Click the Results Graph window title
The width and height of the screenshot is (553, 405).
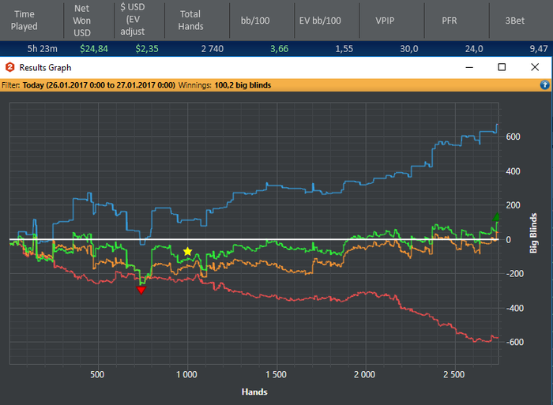coord(45,67)
